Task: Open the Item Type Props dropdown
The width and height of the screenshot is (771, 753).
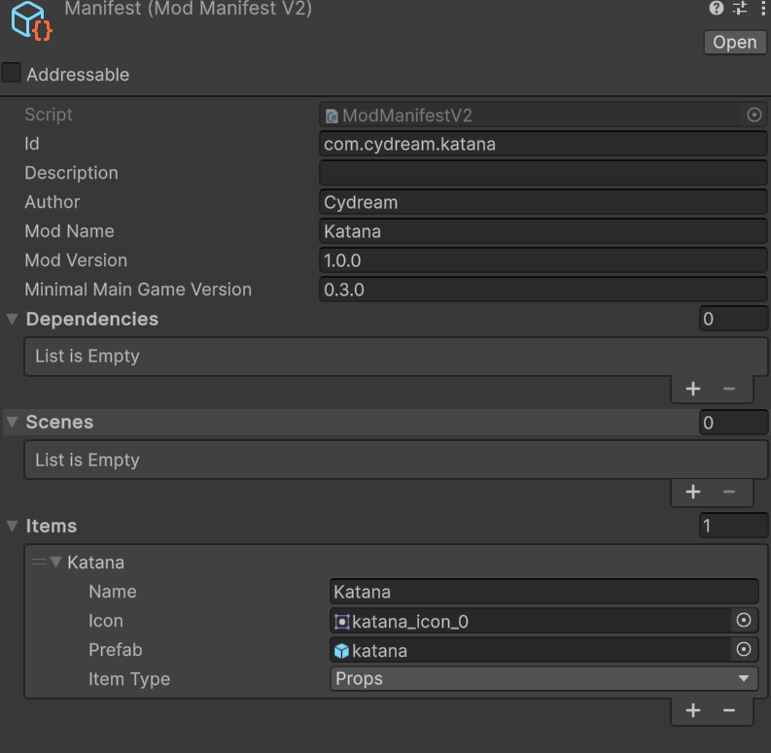Action: (x=543, y=679)
